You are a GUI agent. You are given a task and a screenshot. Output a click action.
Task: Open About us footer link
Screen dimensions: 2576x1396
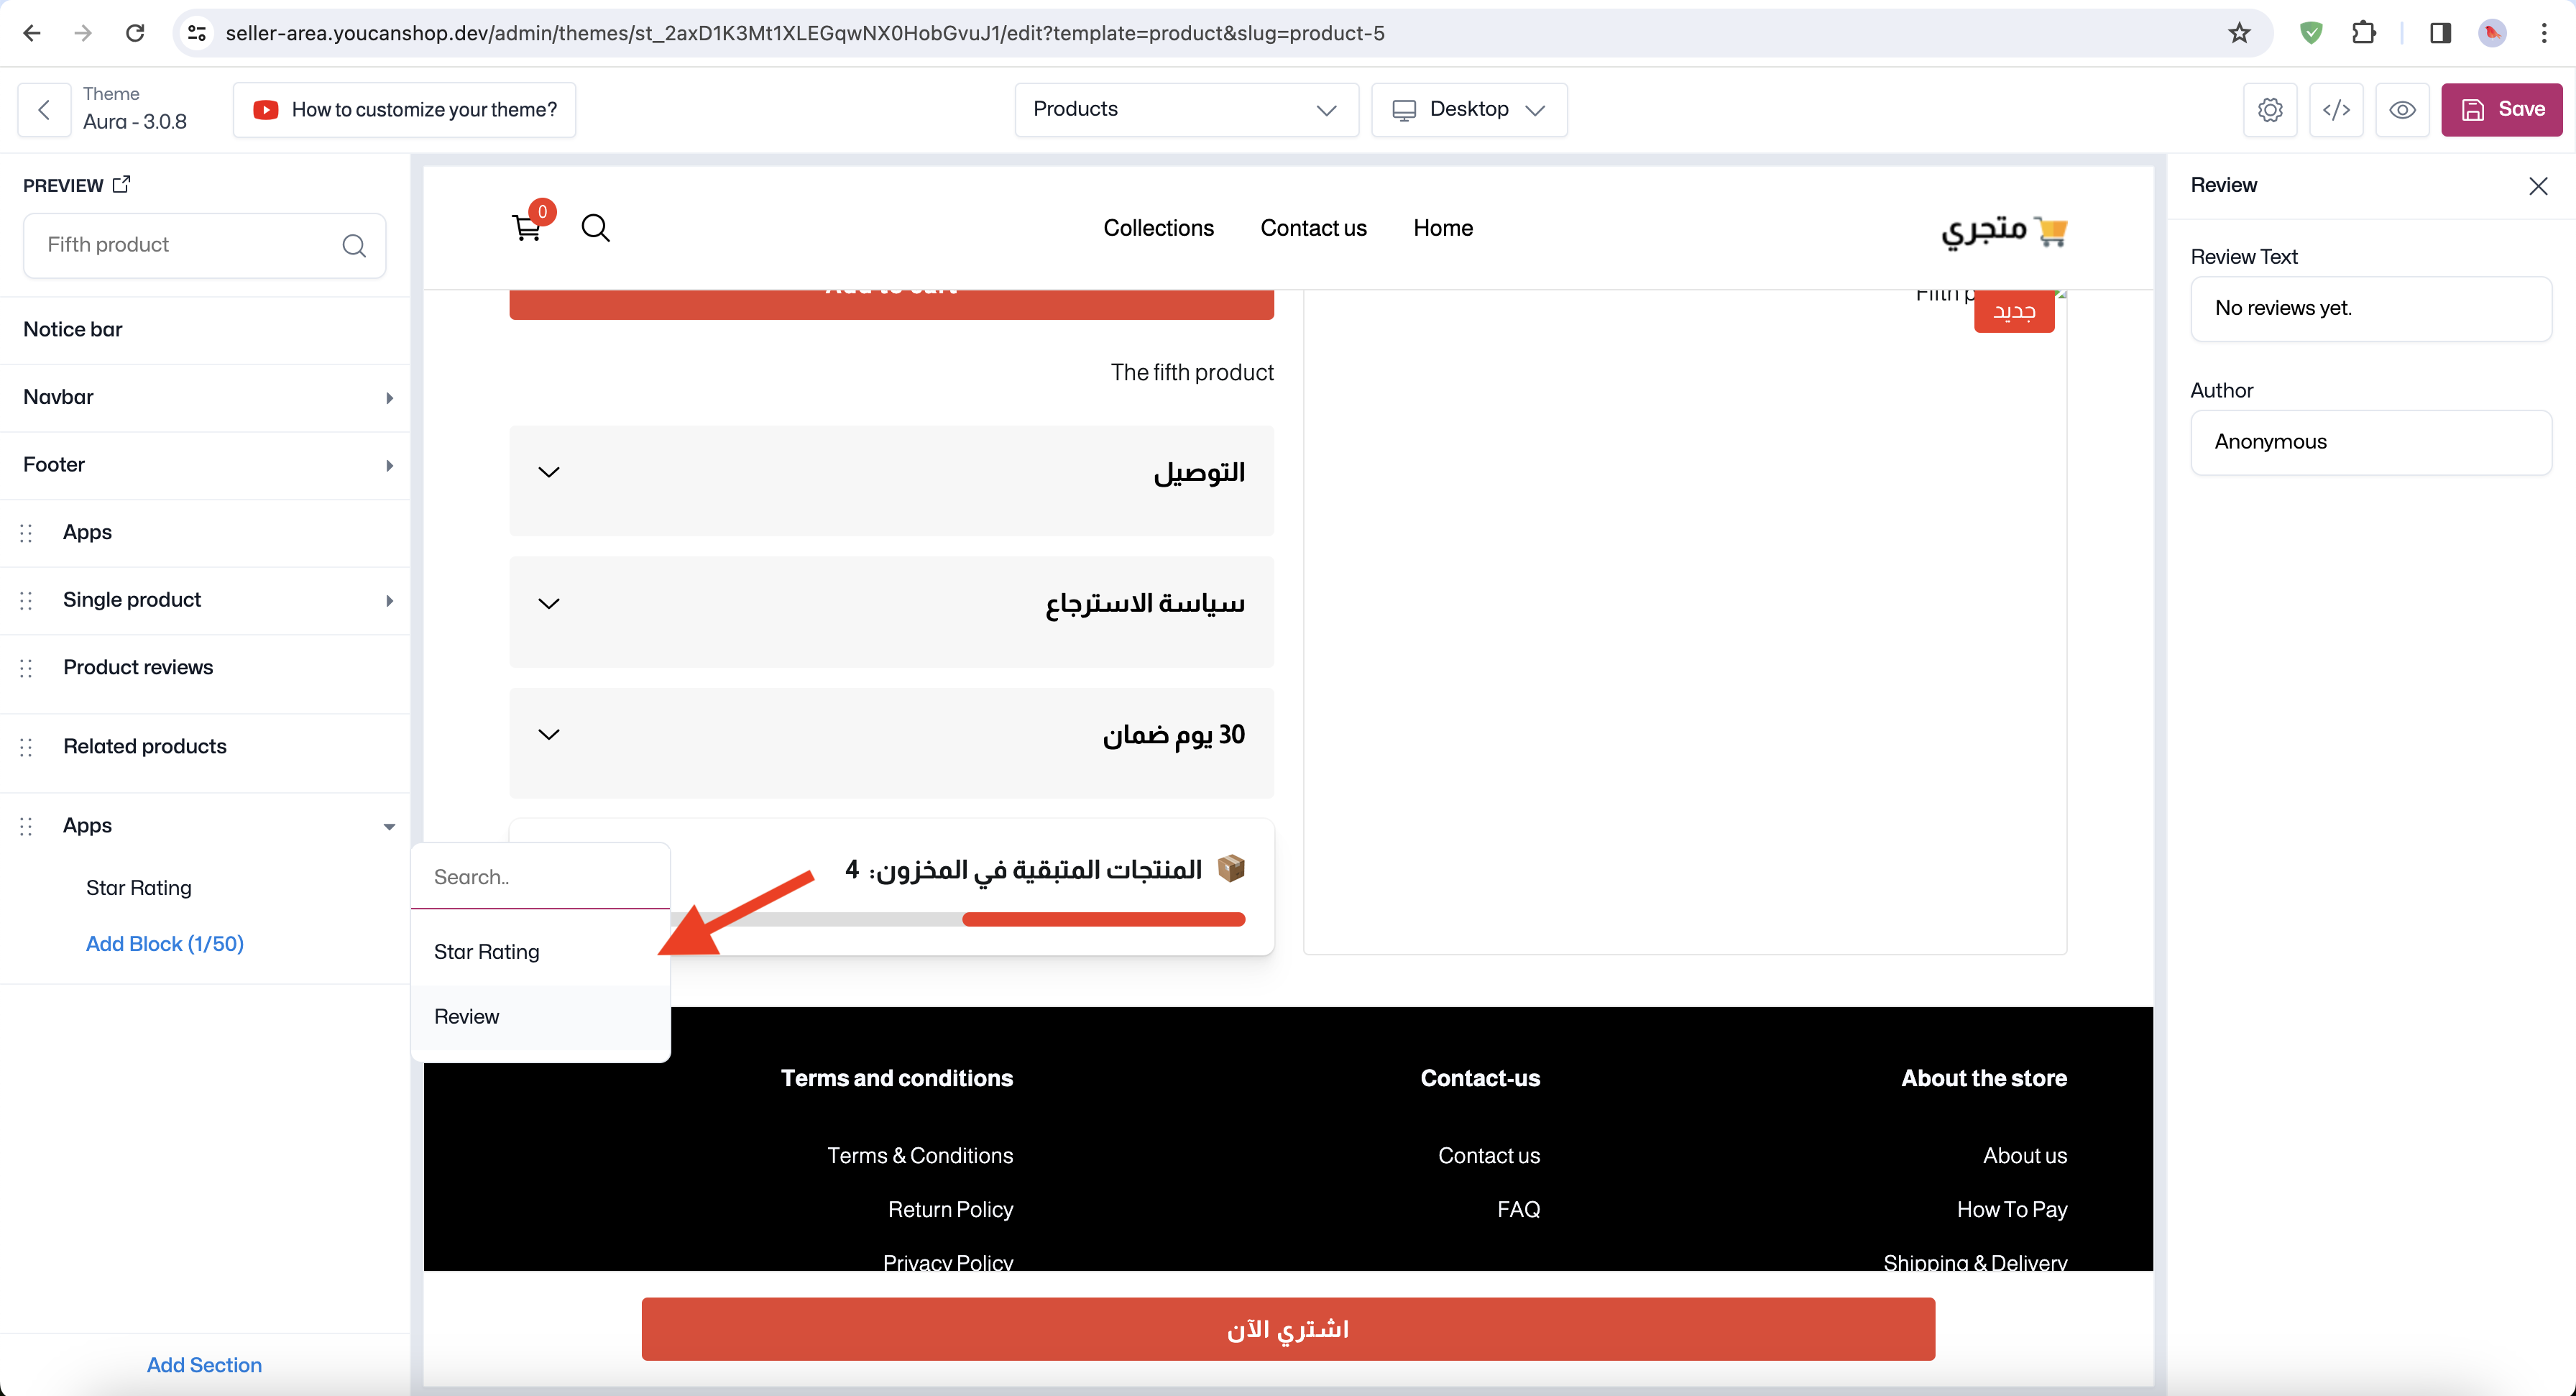(x=2025, y=1155)
